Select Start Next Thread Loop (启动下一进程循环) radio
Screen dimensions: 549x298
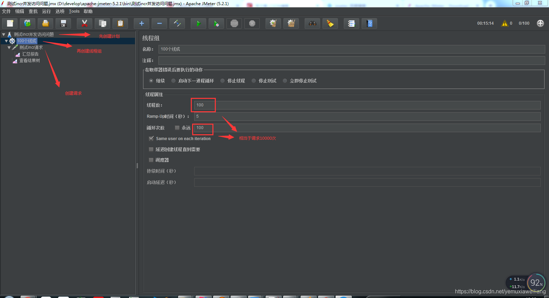[173, 81]
